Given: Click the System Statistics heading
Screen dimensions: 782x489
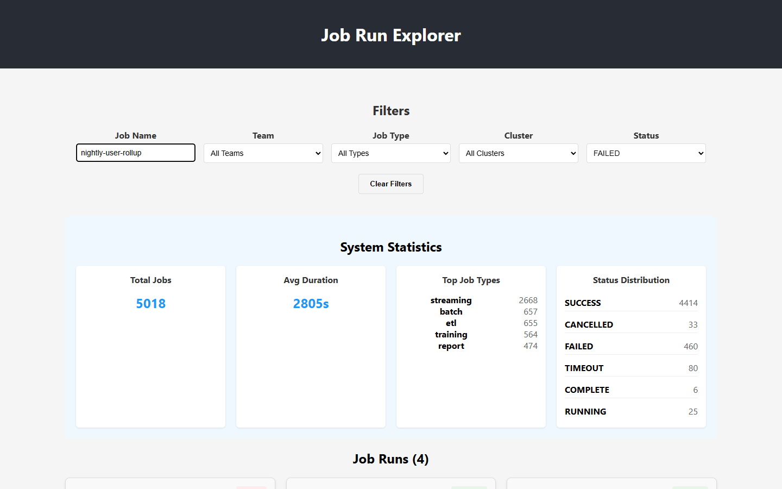Looking at the screenshot, I should 391,247.
